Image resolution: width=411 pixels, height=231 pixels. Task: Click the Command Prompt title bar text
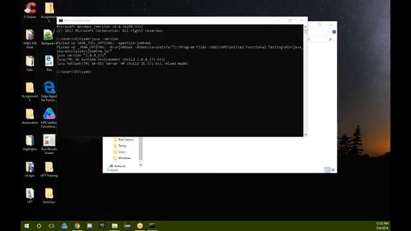(x=78, y=21)
